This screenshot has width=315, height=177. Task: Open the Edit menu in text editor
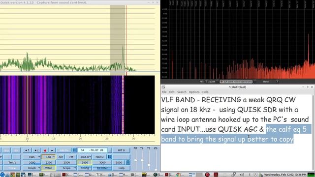point(172,92)
